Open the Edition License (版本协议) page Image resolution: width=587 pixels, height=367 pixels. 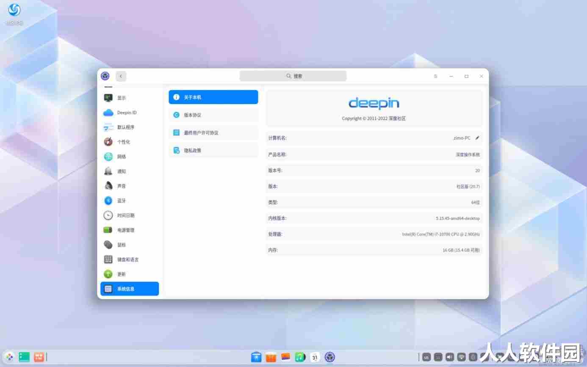(x=213, y=115)
